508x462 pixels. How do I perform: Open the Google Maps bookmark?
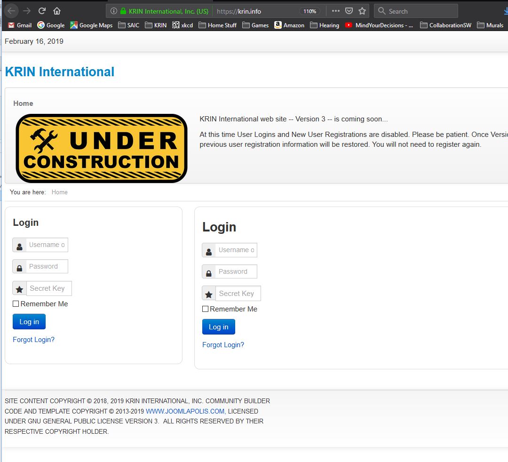[x=91, y=25]
